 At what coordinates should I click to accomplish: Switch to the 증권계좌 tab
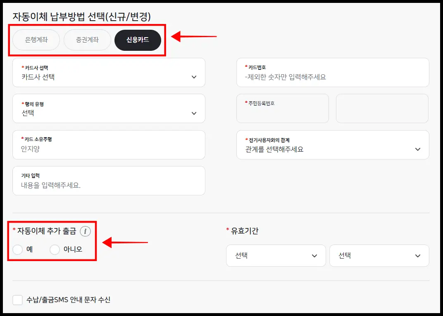click(x=87, y=40)
